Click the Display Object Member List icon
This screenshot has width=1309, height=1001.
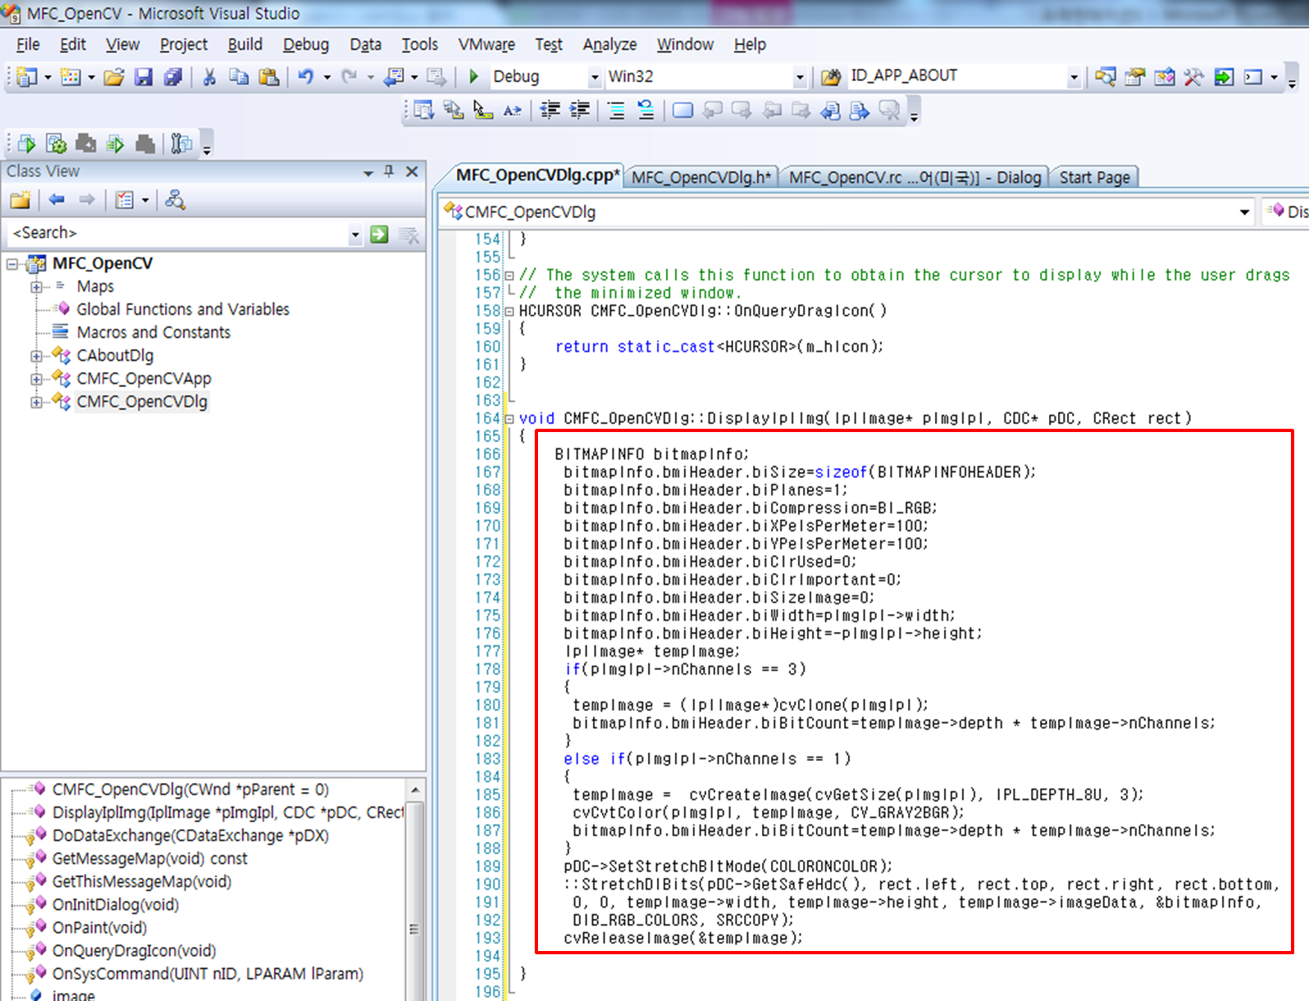click(423, 110)
